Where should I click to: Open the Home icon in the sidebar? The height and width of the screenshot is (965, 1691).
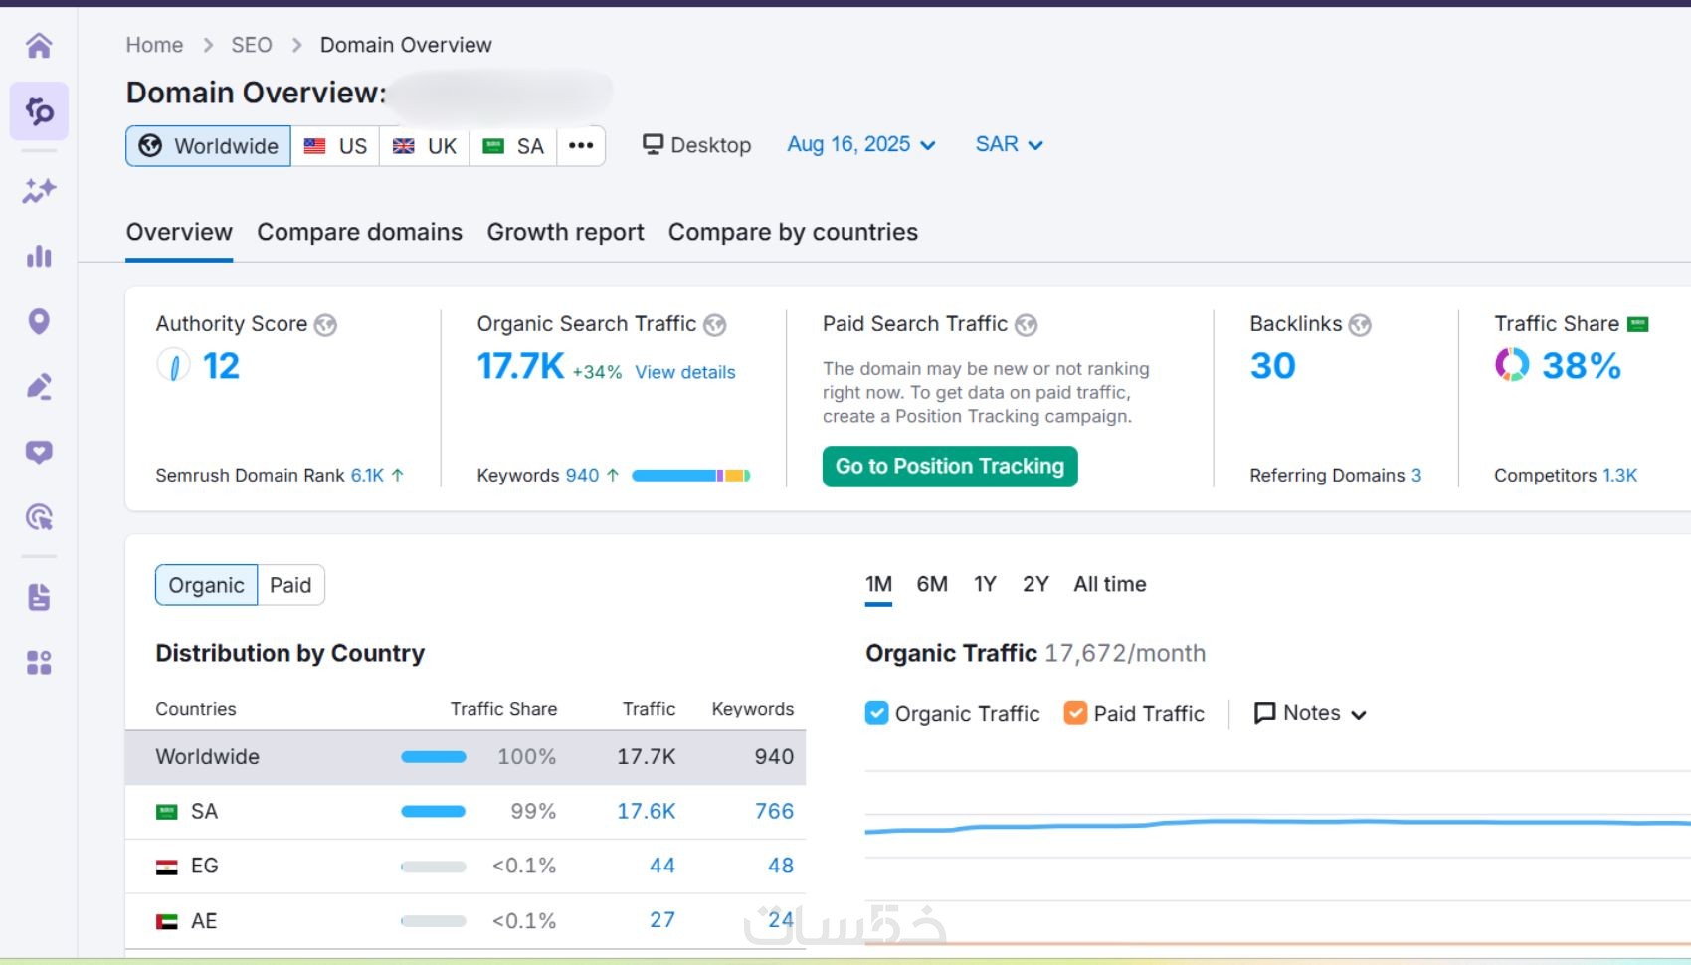point(39,45)
